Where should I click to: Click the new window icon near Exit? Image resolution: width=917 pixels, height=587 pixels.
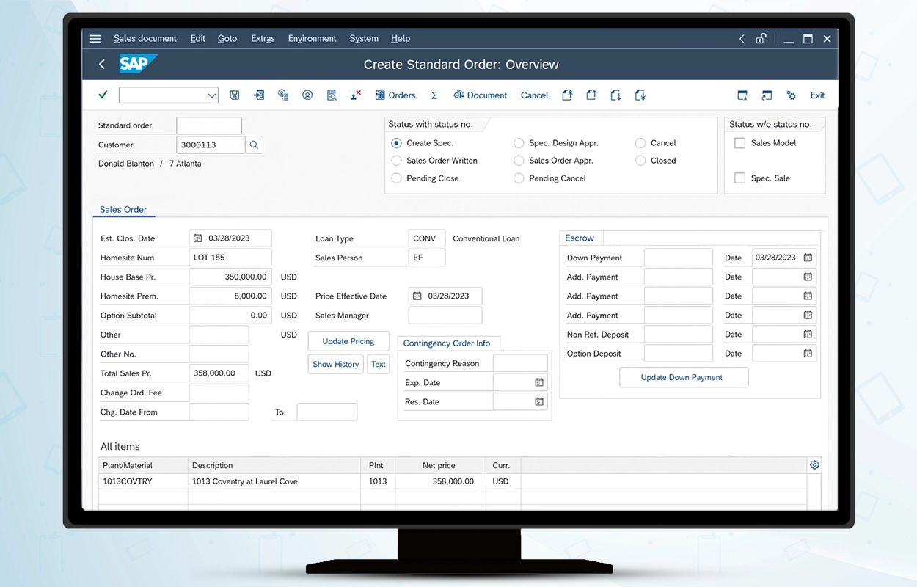click(x=742, y=95)
